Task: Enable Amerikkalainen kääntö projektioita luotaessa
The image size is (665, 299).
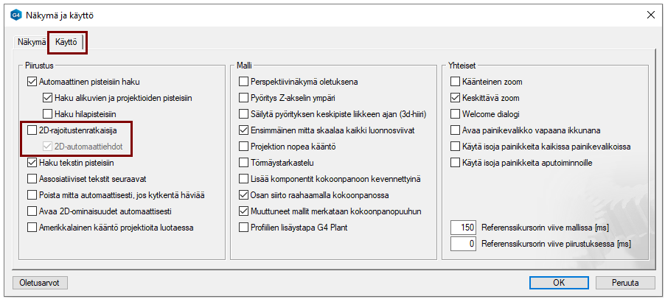Action: (32, 228)
